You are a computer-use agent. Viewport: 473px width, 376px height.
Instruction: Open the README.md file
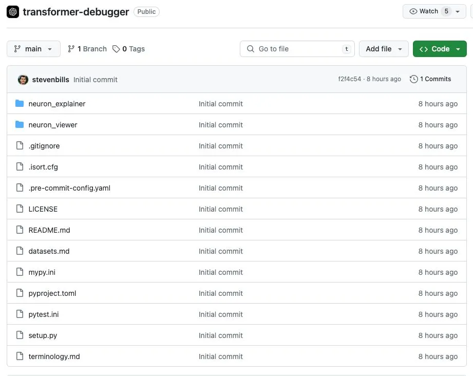click(49, 230)
